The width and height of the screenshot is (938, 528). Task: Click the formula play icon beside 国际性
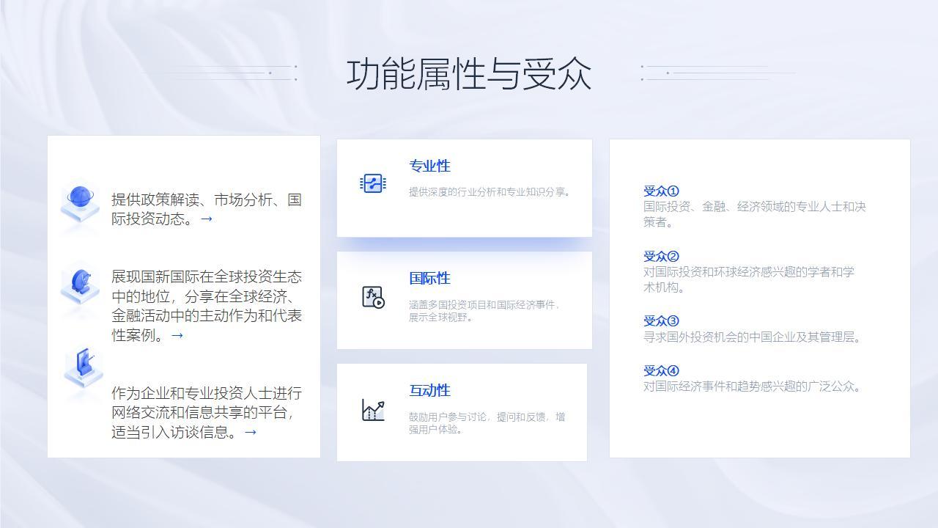[x=373, y=297]
